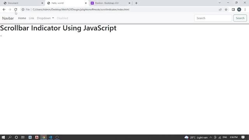
Task: Open the network icon in system tray
Action: click(x=219, y=137)
